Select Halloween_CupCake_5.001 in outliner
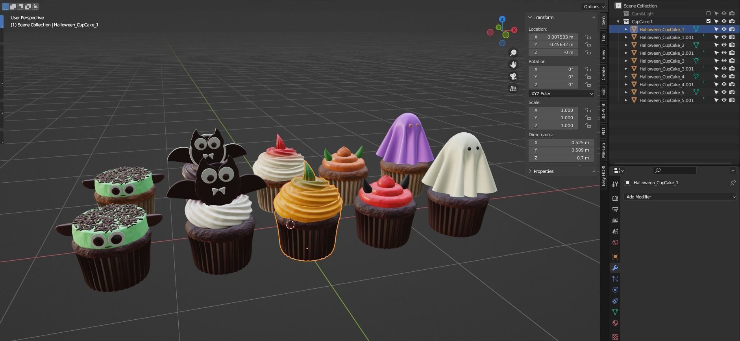 pos(666,100)
